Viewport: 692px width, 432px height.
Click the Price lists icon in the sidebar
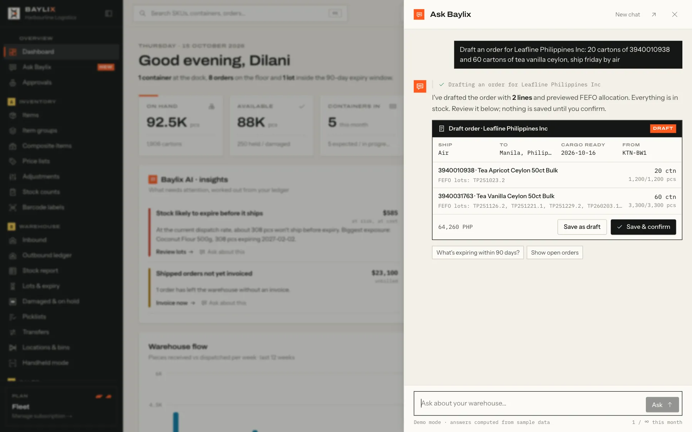[13, 161]
